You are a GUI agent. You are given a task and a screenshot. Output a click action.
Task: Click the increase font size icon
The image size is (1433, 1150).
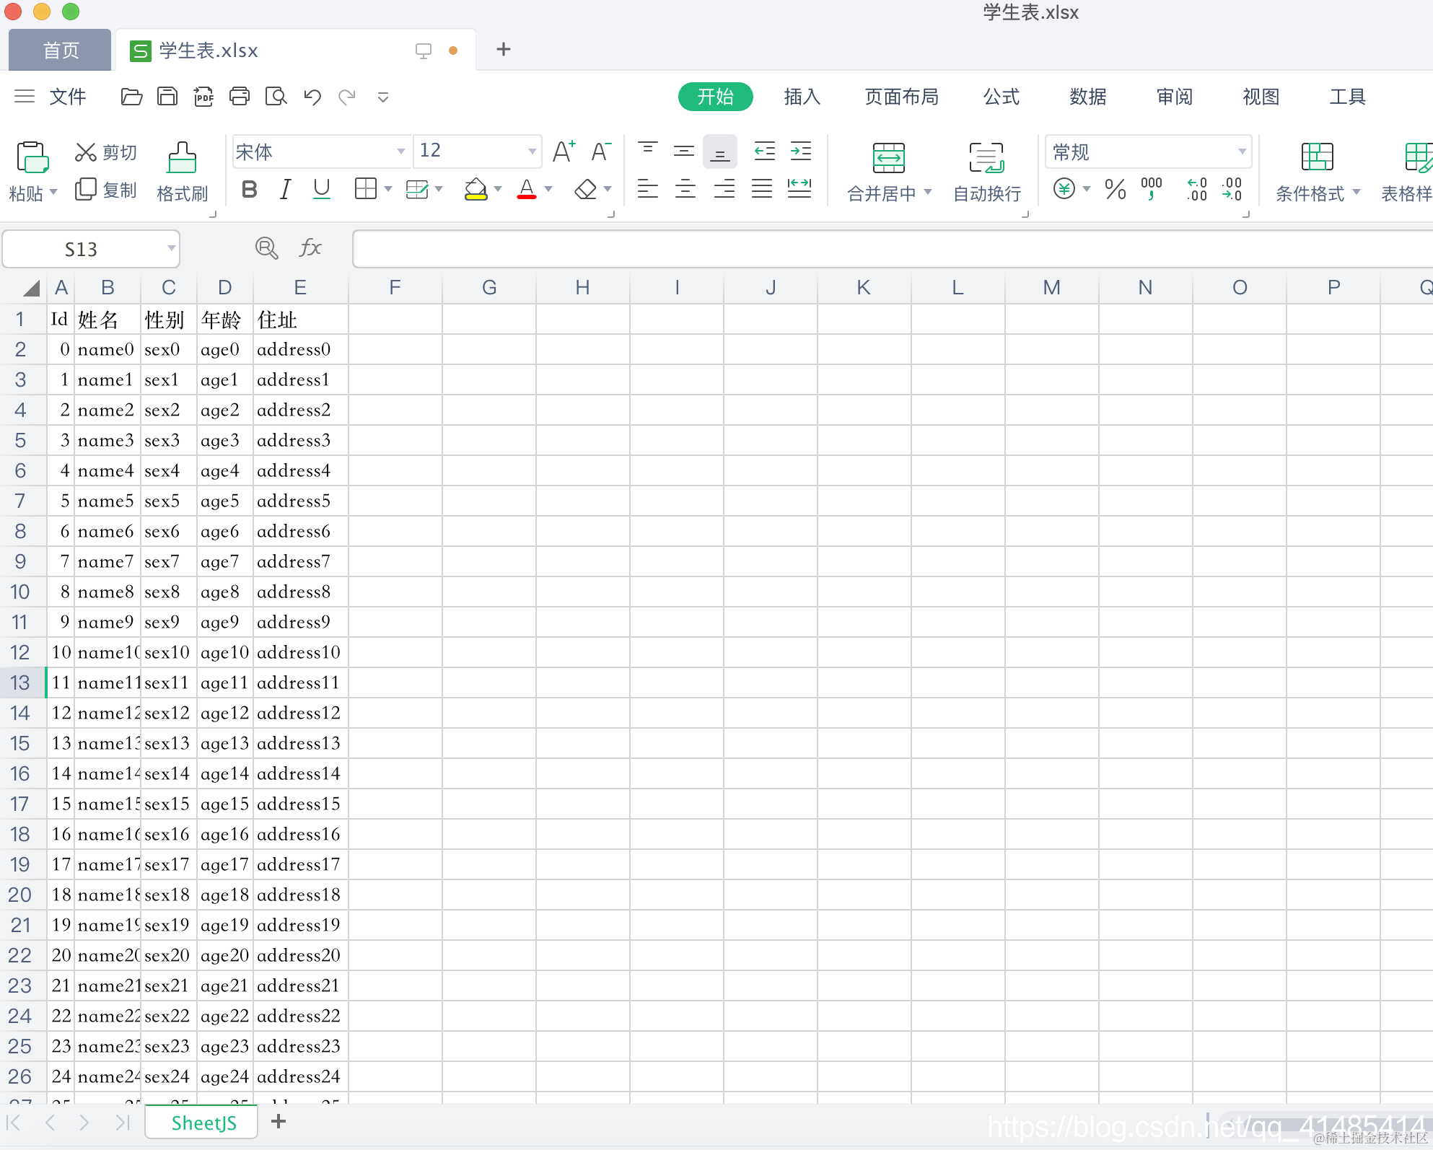pyautogui.click(x=564, y=152)
